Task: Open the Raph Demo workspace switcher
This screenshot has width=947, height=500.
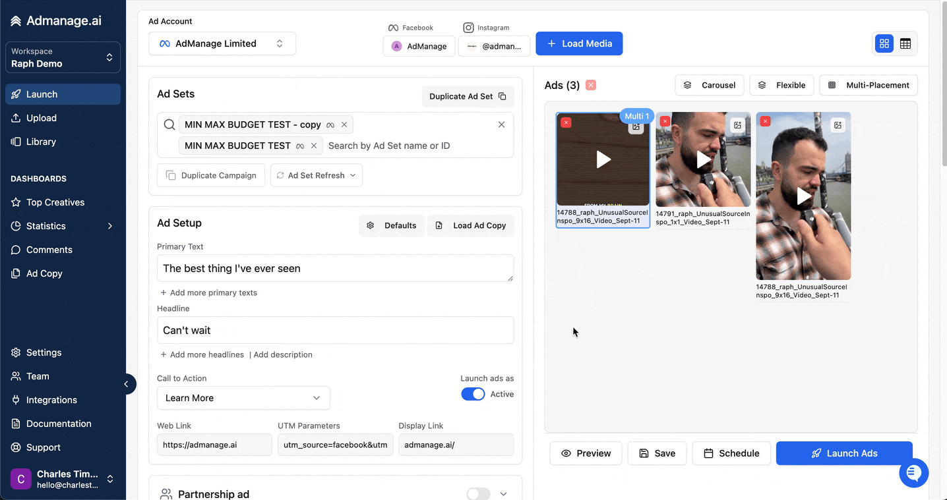Action: pyautogui.click(x=63, y=57)
